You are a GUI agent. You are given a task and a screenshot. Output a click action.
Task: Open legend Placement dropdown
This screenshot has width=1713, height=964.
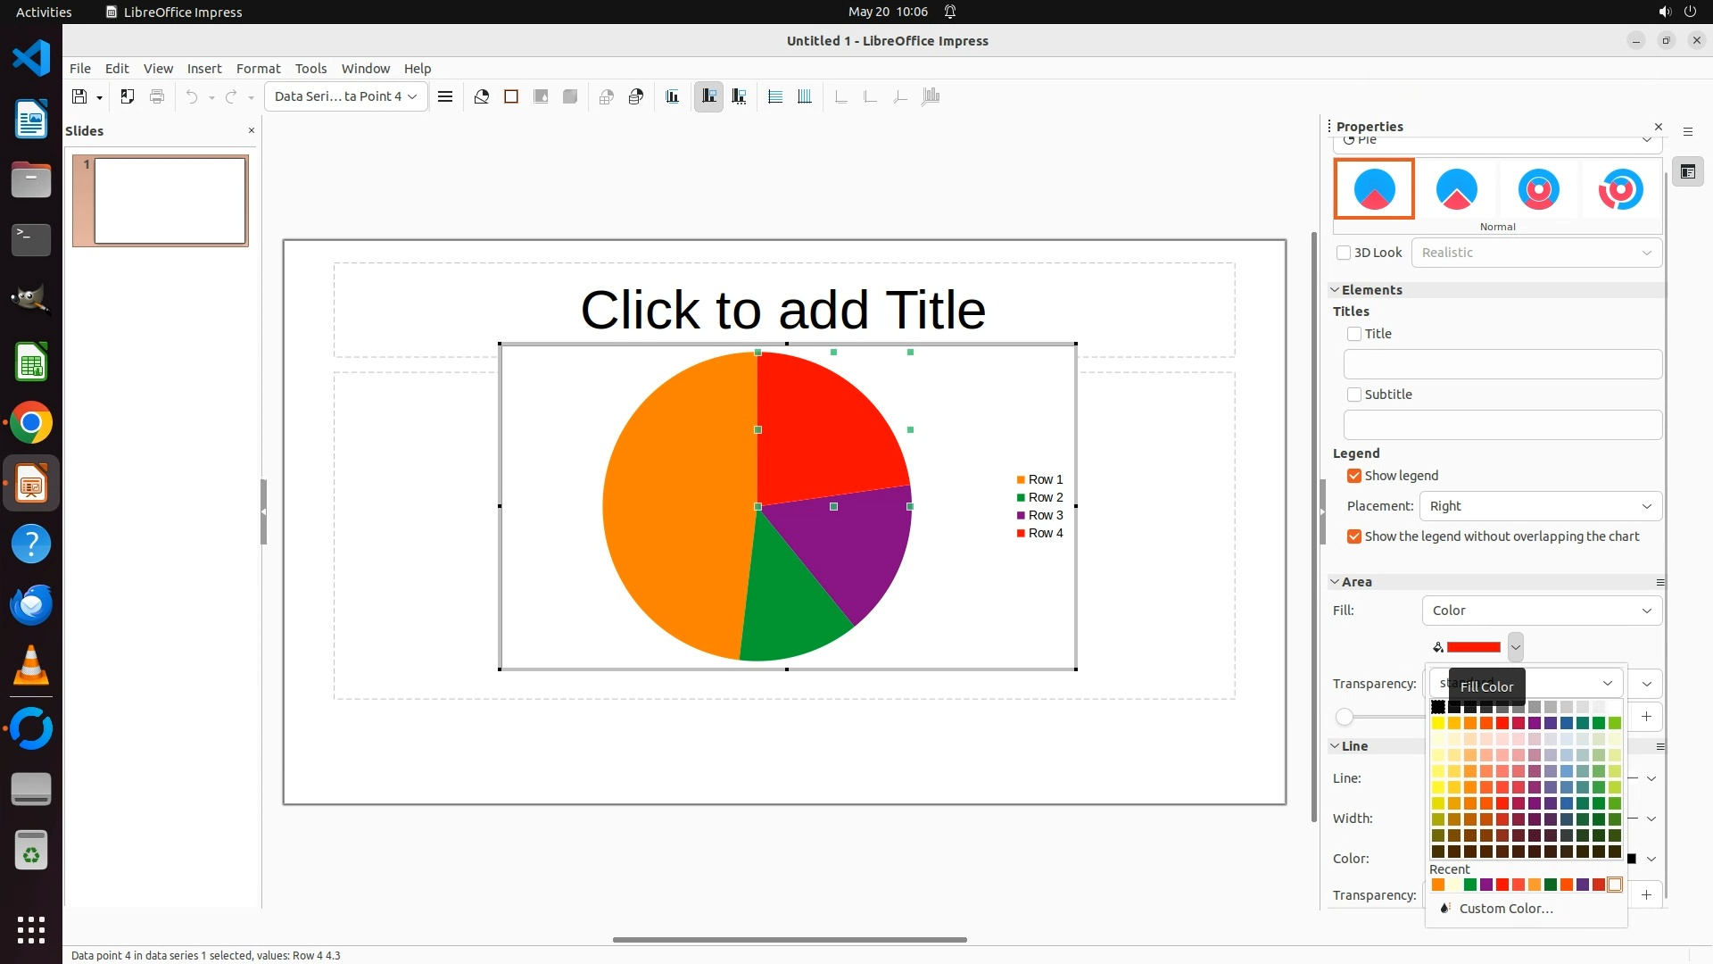1540,506
